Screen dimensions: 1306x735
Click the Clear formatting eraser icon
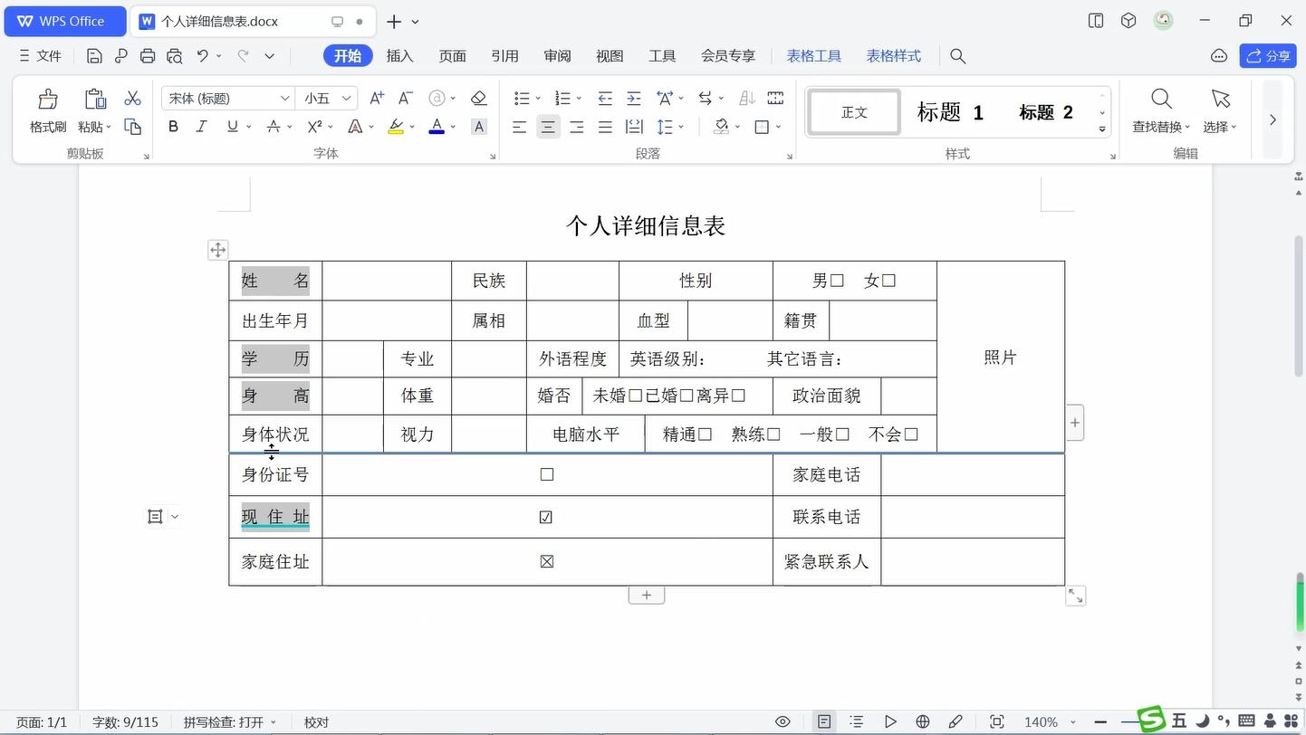tap(479, 98)
